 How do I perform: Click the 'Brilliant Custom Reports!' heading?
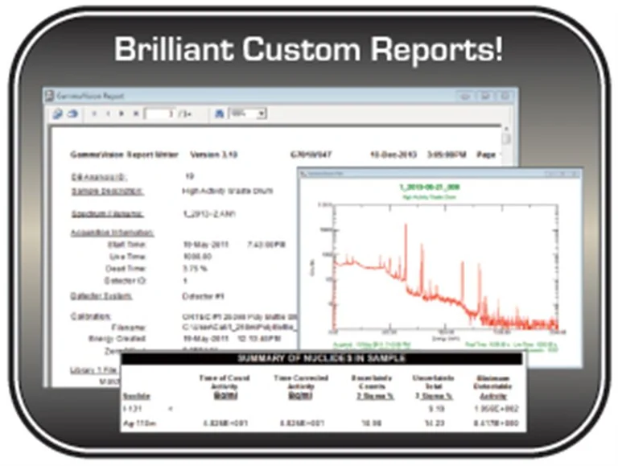[x=309, y=49]
